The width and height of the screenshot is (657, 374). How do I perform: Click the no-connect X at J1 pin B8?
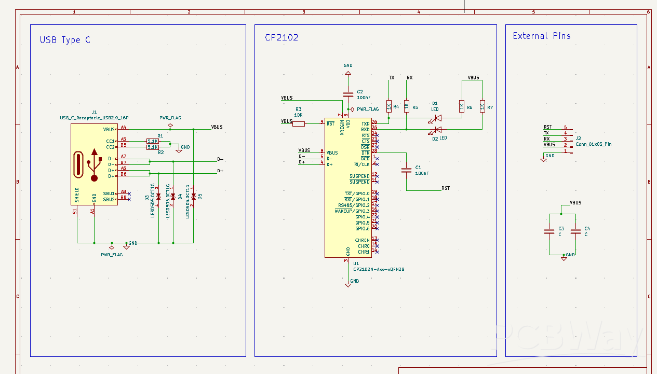tap(129, 199)
